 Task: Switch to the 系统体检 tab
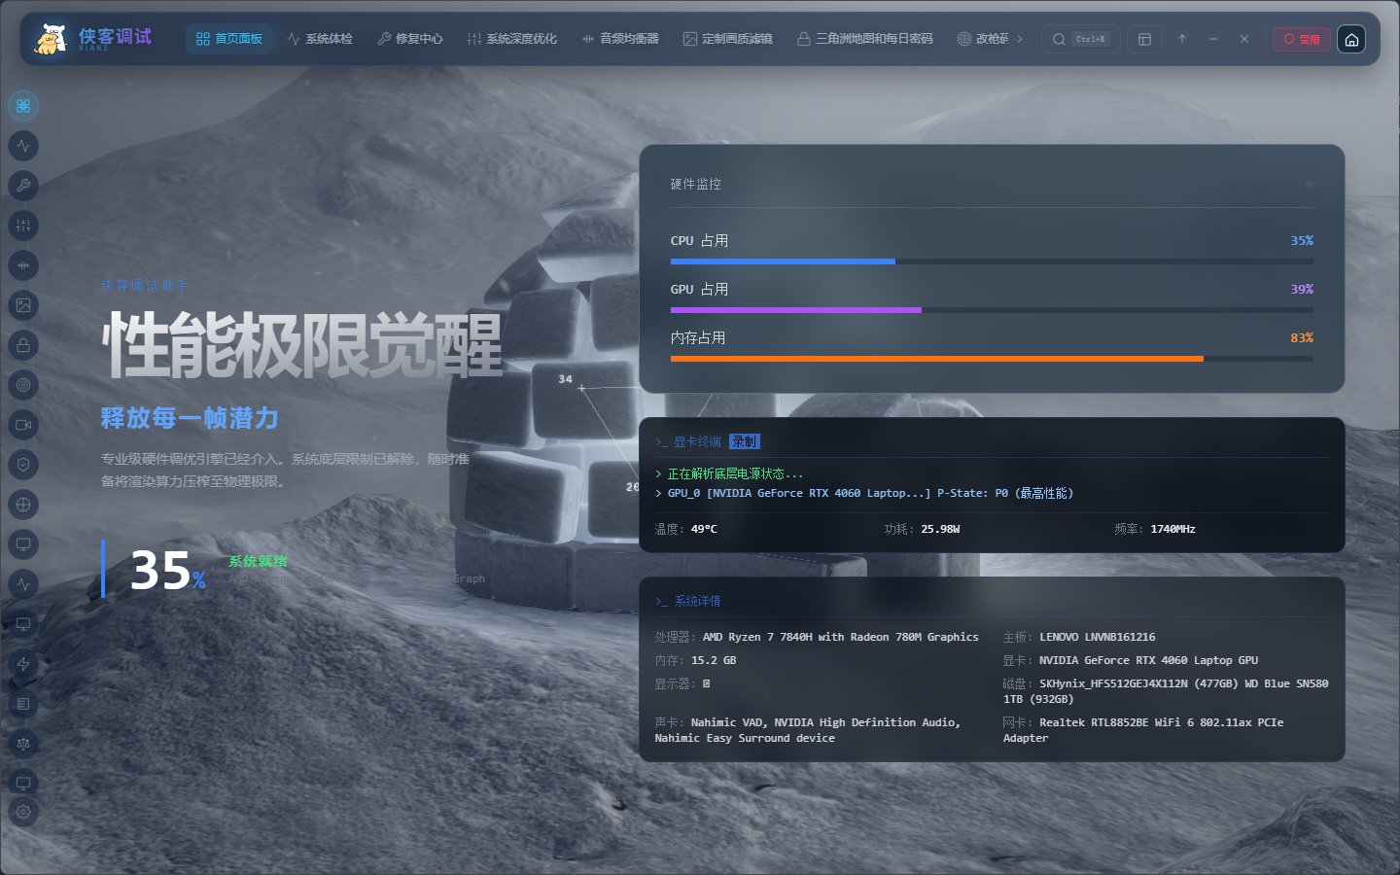coord(320,39)
